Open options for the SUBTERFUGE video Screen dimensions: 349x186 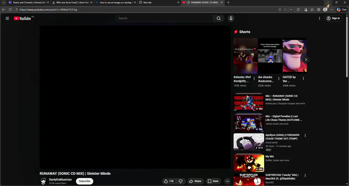[305, 176]
